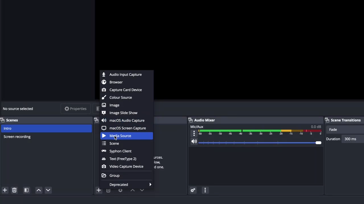The image size is (364, 204).
Task: Open Audio Mixer three-dot menu
Action: 205,190
